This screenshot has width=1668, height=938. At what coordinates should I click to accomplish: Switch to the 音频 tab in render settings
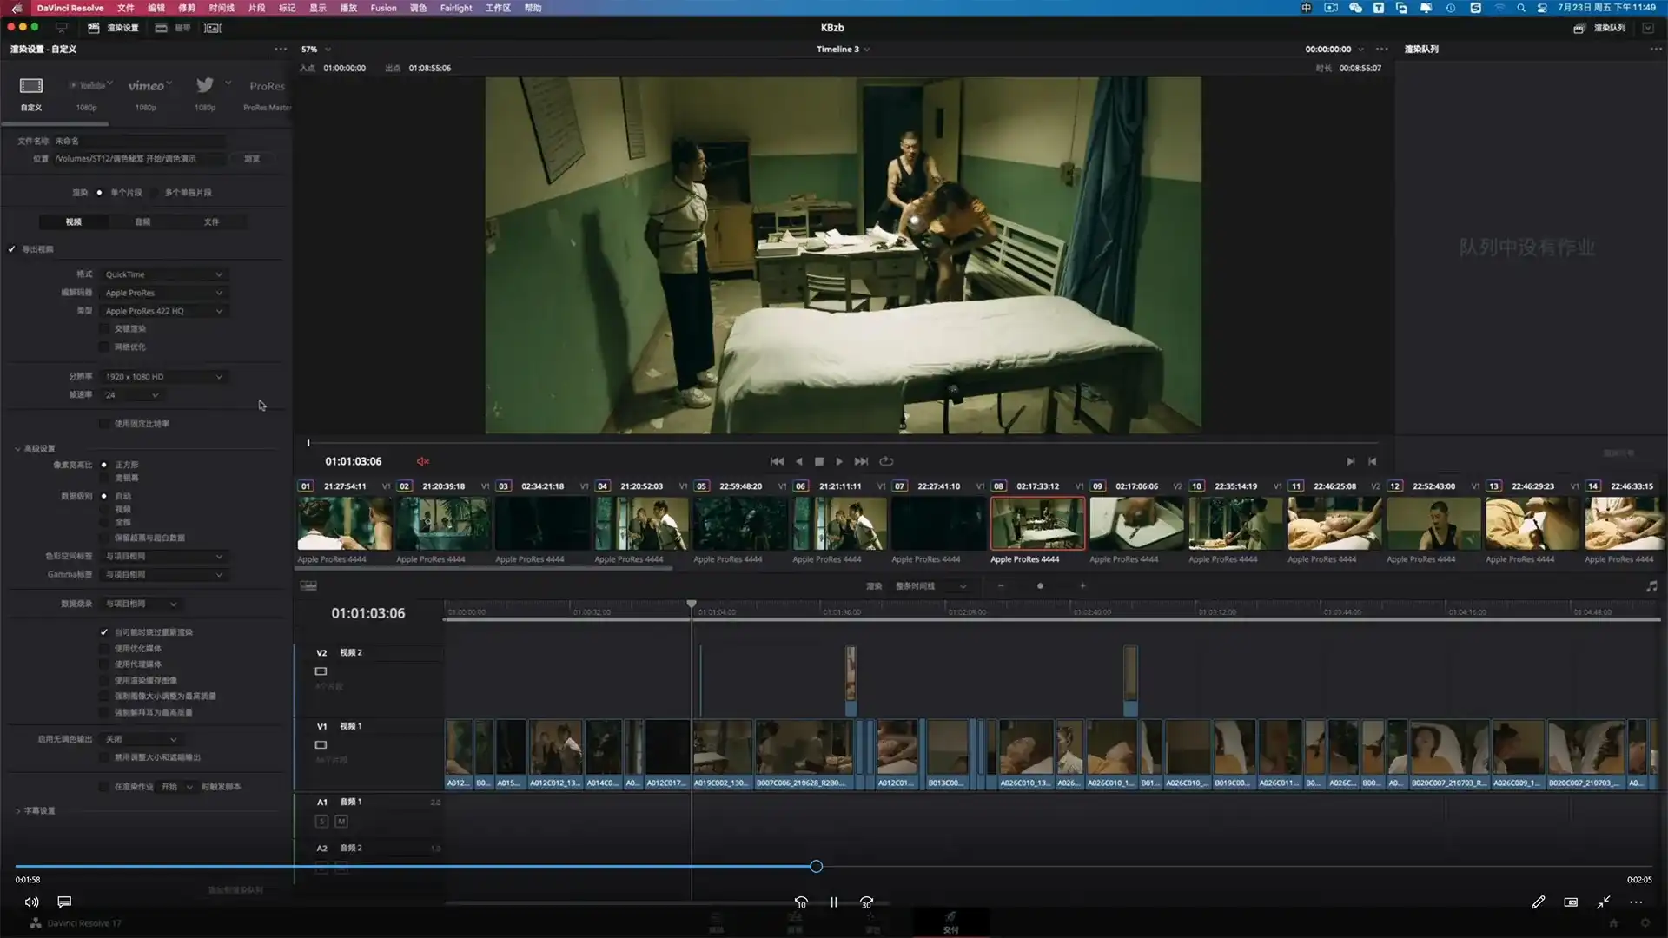pyautogui.click(x=143, y=221)
